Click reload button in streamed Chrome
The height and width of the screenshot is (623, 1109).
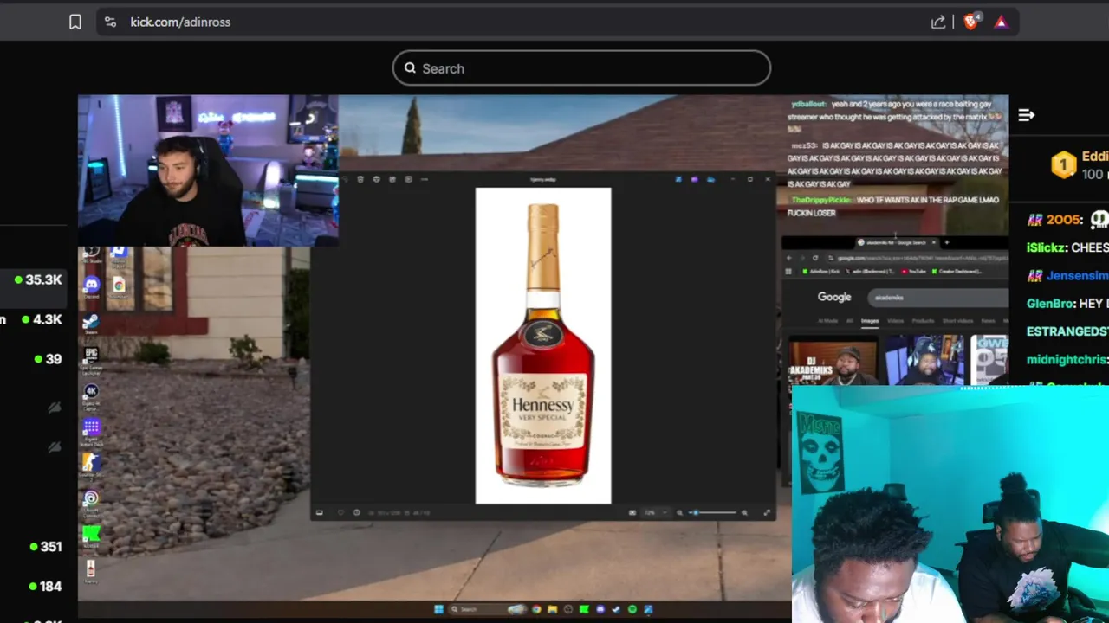[815, 258]
